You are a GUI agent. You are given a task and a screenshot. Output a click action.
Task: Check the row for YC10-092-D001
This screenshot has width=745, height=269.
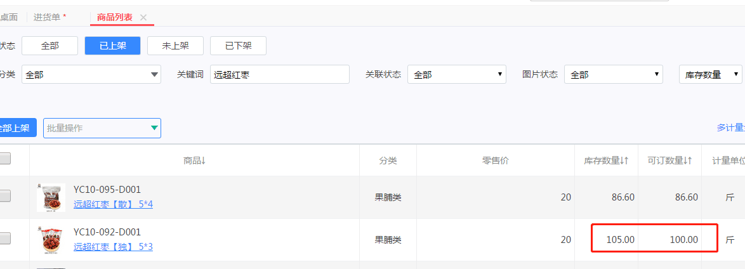[4, 238]
